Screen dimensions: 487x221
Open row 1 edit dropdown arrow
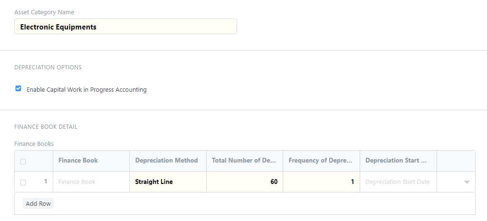(x=467, y=182)
